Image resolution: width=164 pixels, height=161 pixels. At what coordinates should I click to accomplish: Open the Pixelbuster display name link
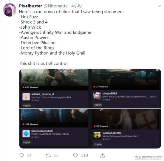click(30, 6)
